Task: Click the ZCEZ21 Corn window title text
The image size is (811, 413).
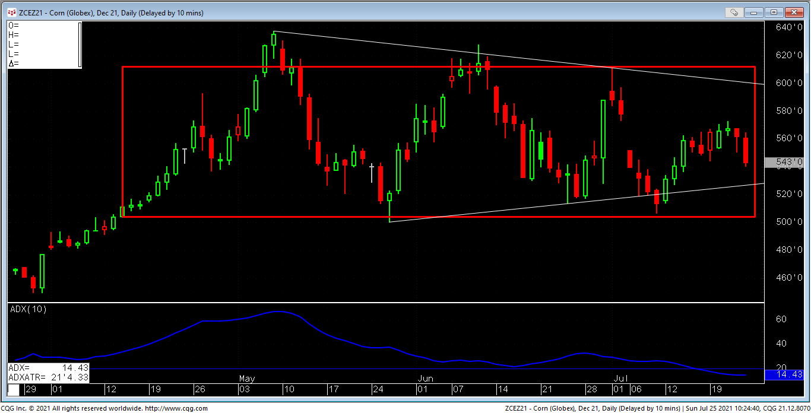Action: 111,12
